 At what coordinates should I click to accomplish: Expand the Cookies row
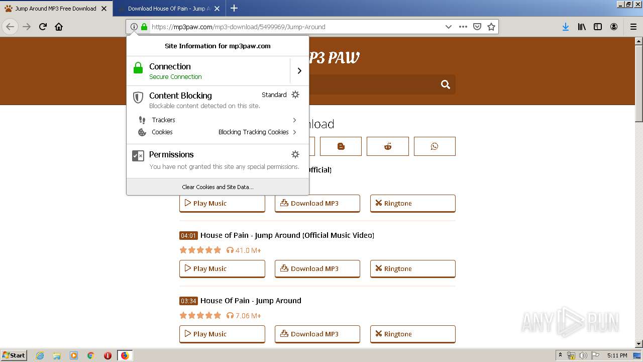[x=218, y=132]
